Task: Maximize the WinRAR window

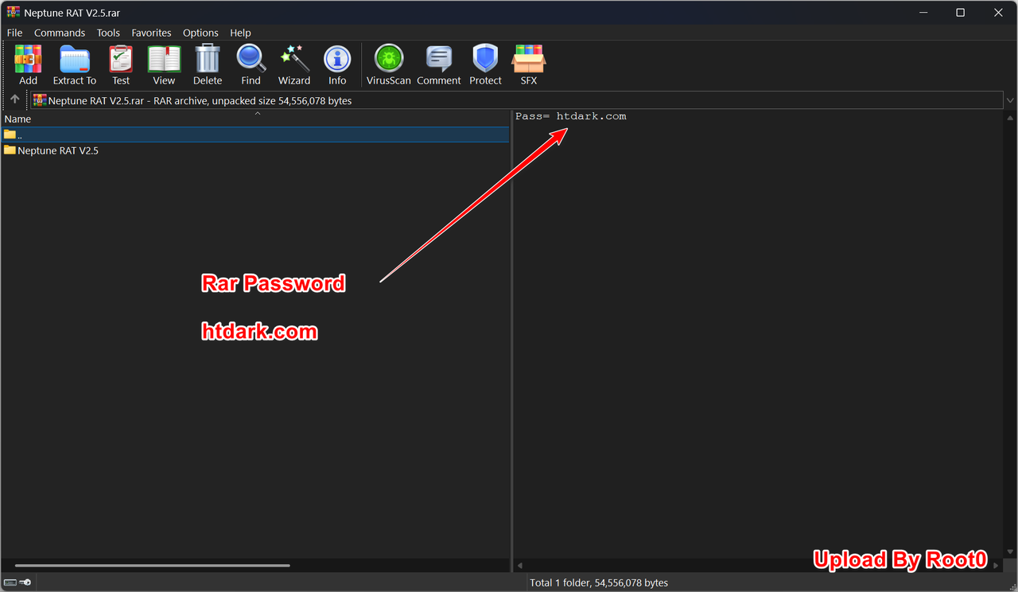Action: (x=960, y=13)
